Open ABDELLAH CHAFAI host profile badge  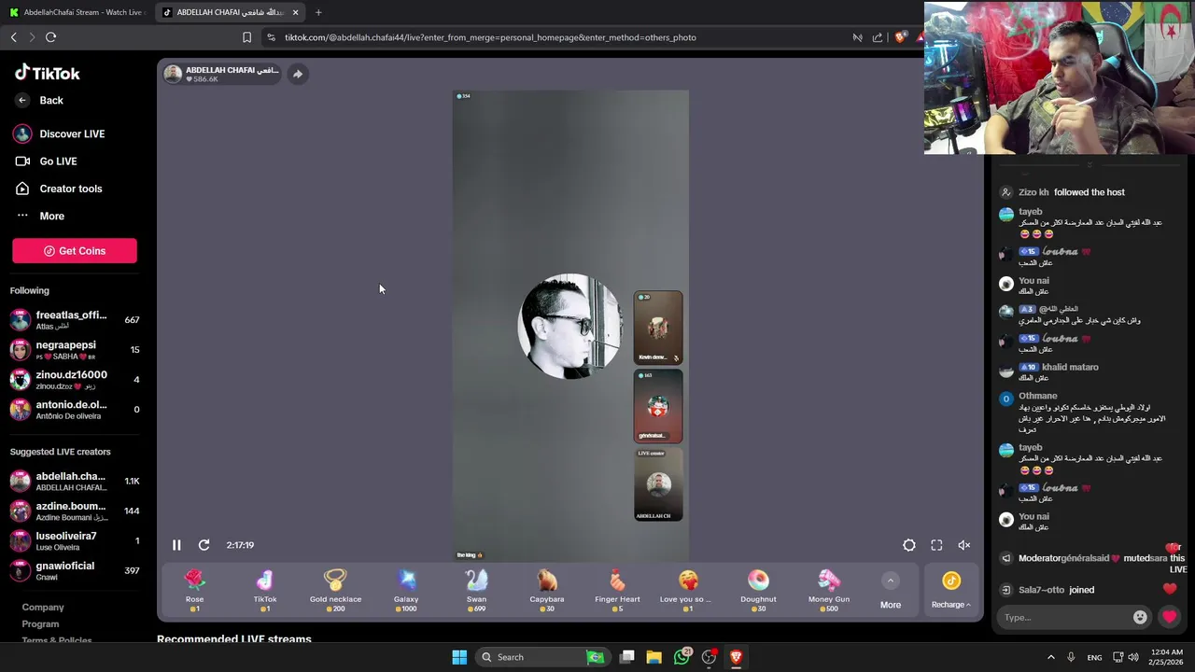click(x=221, y=75)
